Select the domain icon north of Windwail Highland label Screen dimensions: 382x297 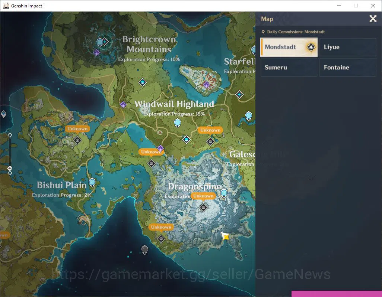pyautogui.click(x=143, y=82)
